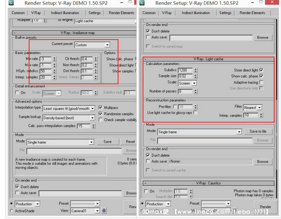Click the lock view icon beside Camera01
Screen dimensions: 281x219
pos(104,211)
